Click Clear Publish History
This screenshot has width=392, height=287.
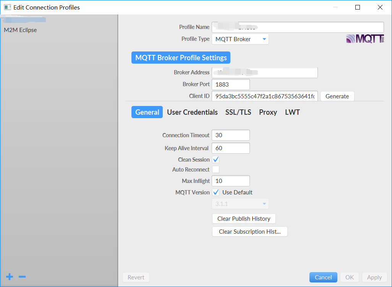point(243,218)
